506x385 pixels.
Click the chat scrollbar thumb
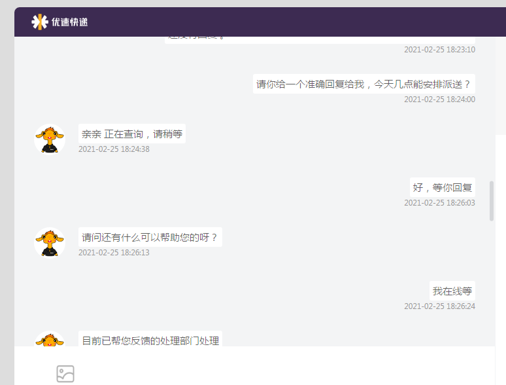[x=492, y=201]
